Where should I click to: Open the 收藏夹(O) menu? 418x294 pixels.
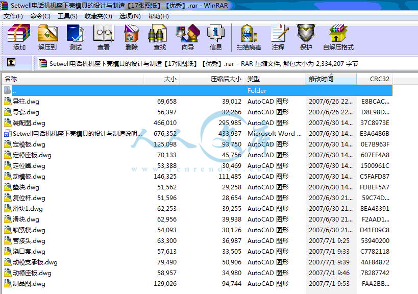pyautogui.click(x=99, y=16)
